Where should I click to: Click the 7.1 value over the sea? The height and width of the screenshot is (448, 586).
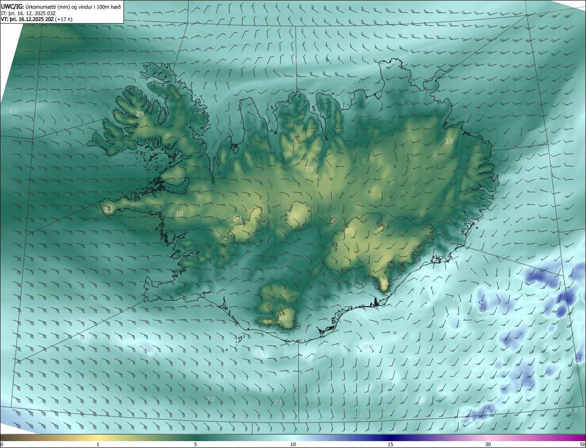coord(278,402)
